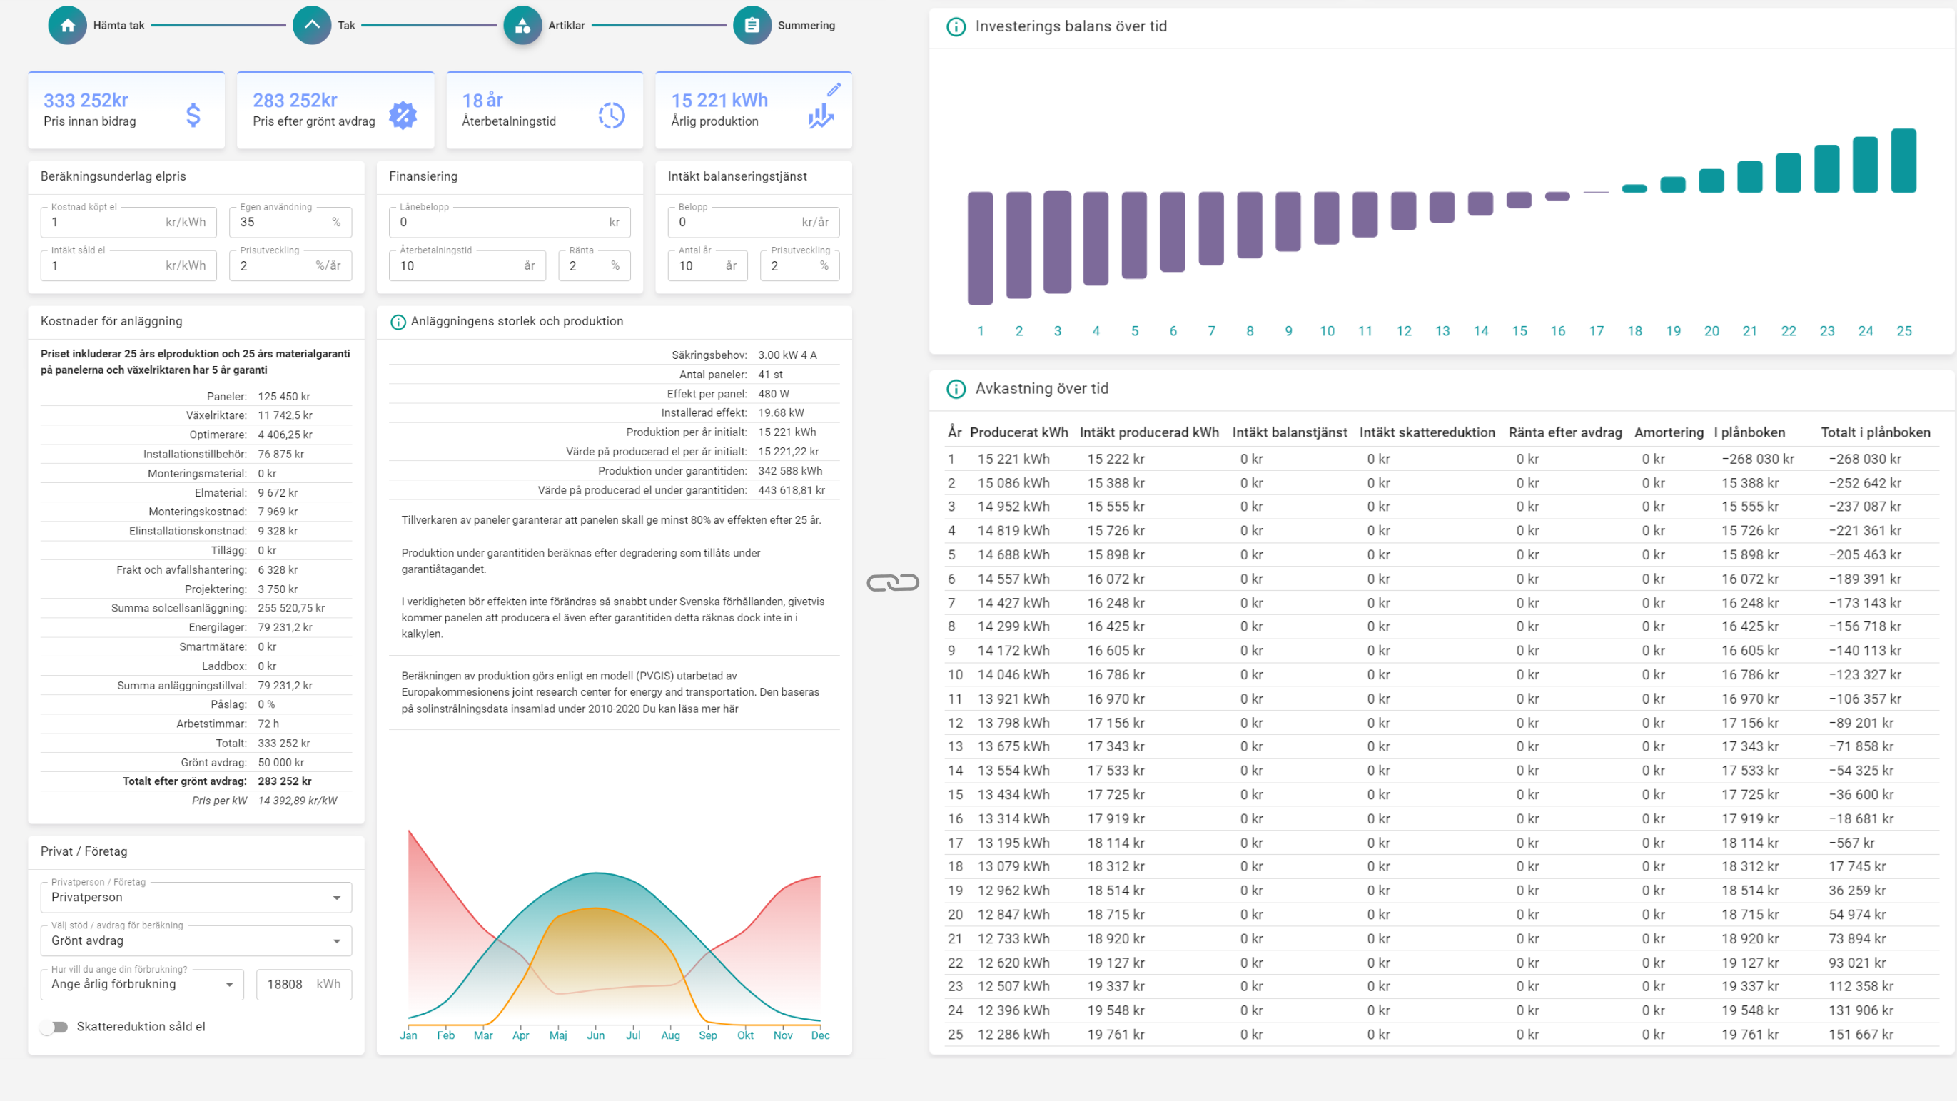
Task: Click the Installerad effekt 19.68 kW row
Action: coord(614,412)
